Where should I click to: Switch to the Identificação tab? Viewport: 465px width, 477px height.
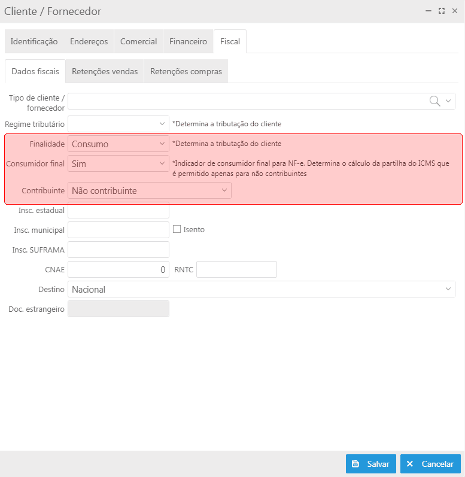(x=34, y=41)
